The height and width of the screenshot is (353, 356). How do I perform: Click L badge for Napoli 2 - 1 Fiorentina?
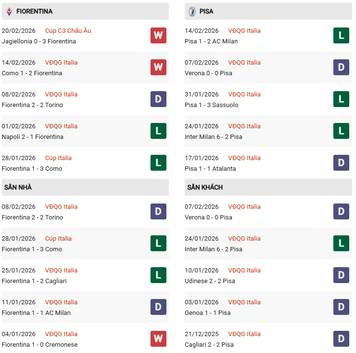[x=158, y=131]
